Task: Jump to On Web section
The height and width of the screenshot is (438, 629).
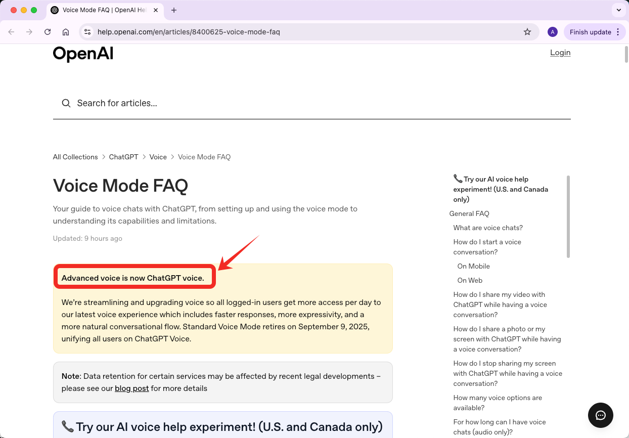Action: [x=470, y=280]
